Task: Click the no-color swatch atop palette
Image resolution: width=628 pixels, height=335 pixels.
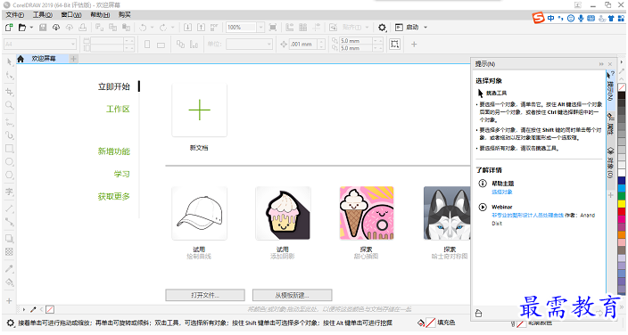Action: click(622, 87)
